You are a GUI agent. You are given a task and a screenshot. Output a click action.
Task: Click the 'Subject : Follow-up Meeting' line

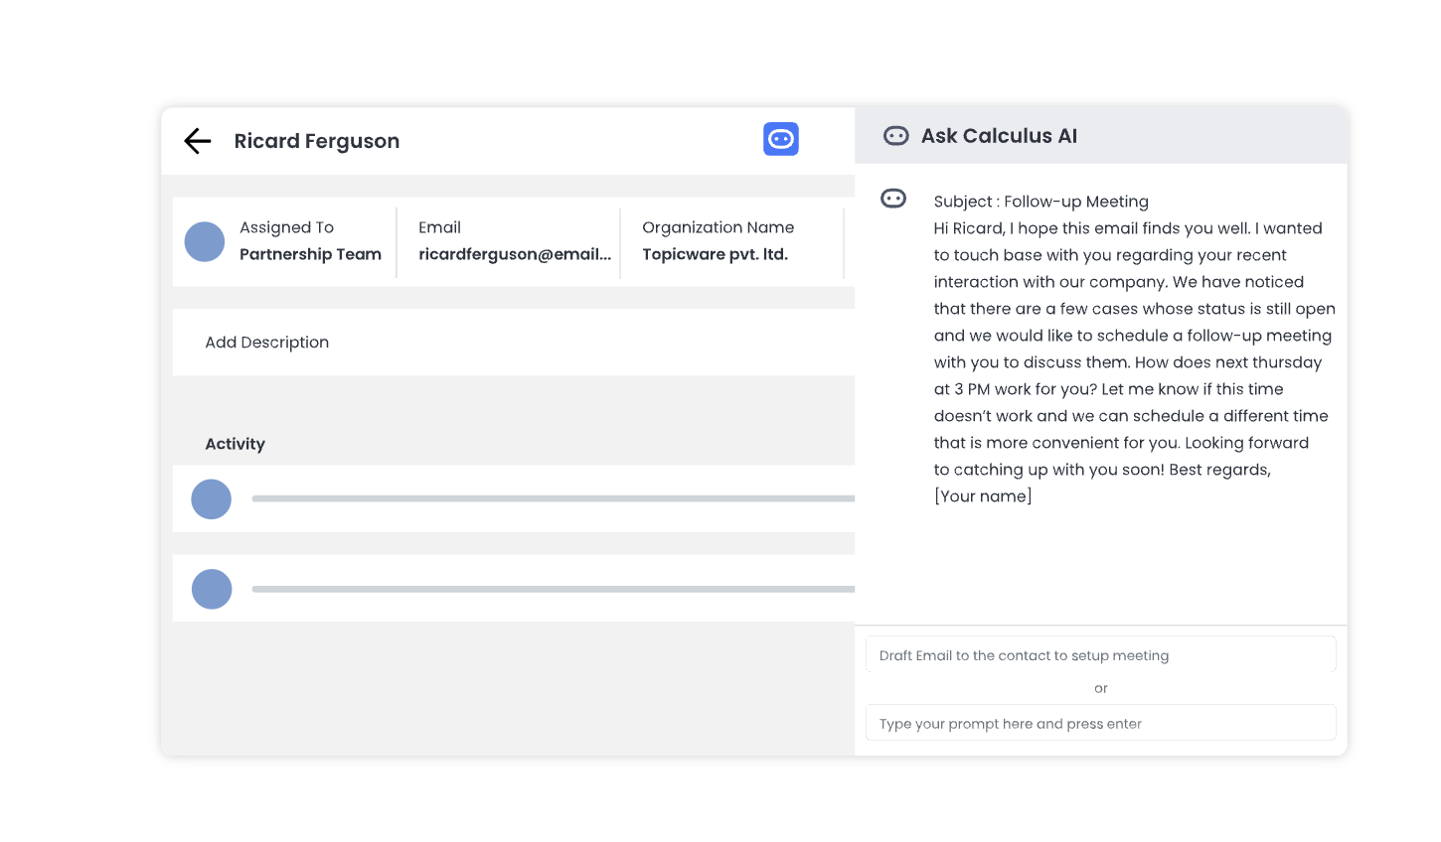point(1041,202)
